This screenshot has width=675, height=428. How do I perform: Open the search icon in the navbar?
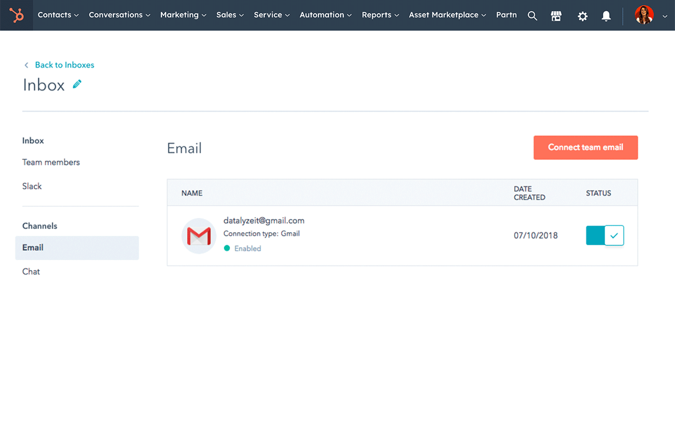(x=532, y=15)
